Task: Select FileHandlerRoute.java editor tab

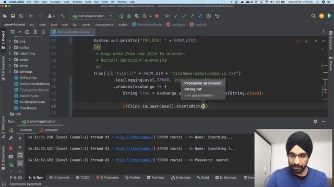Action: click(73, 32)
